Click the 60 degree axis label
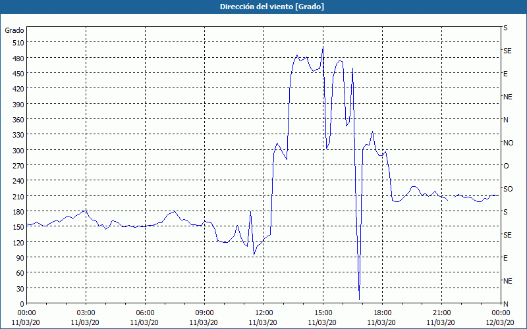The height and width of the screenshot is (329, 527). (x=20, y=273)
